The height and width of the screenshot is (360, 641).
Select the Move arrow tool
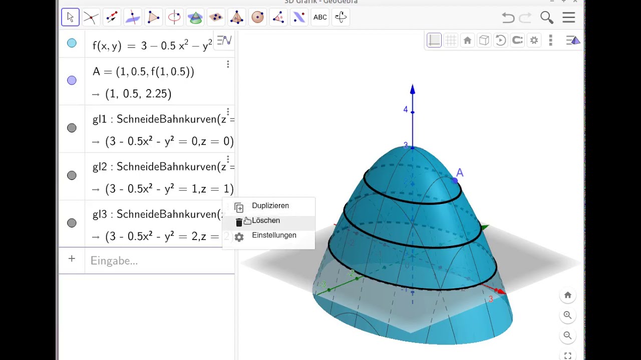tap(70, 17)
